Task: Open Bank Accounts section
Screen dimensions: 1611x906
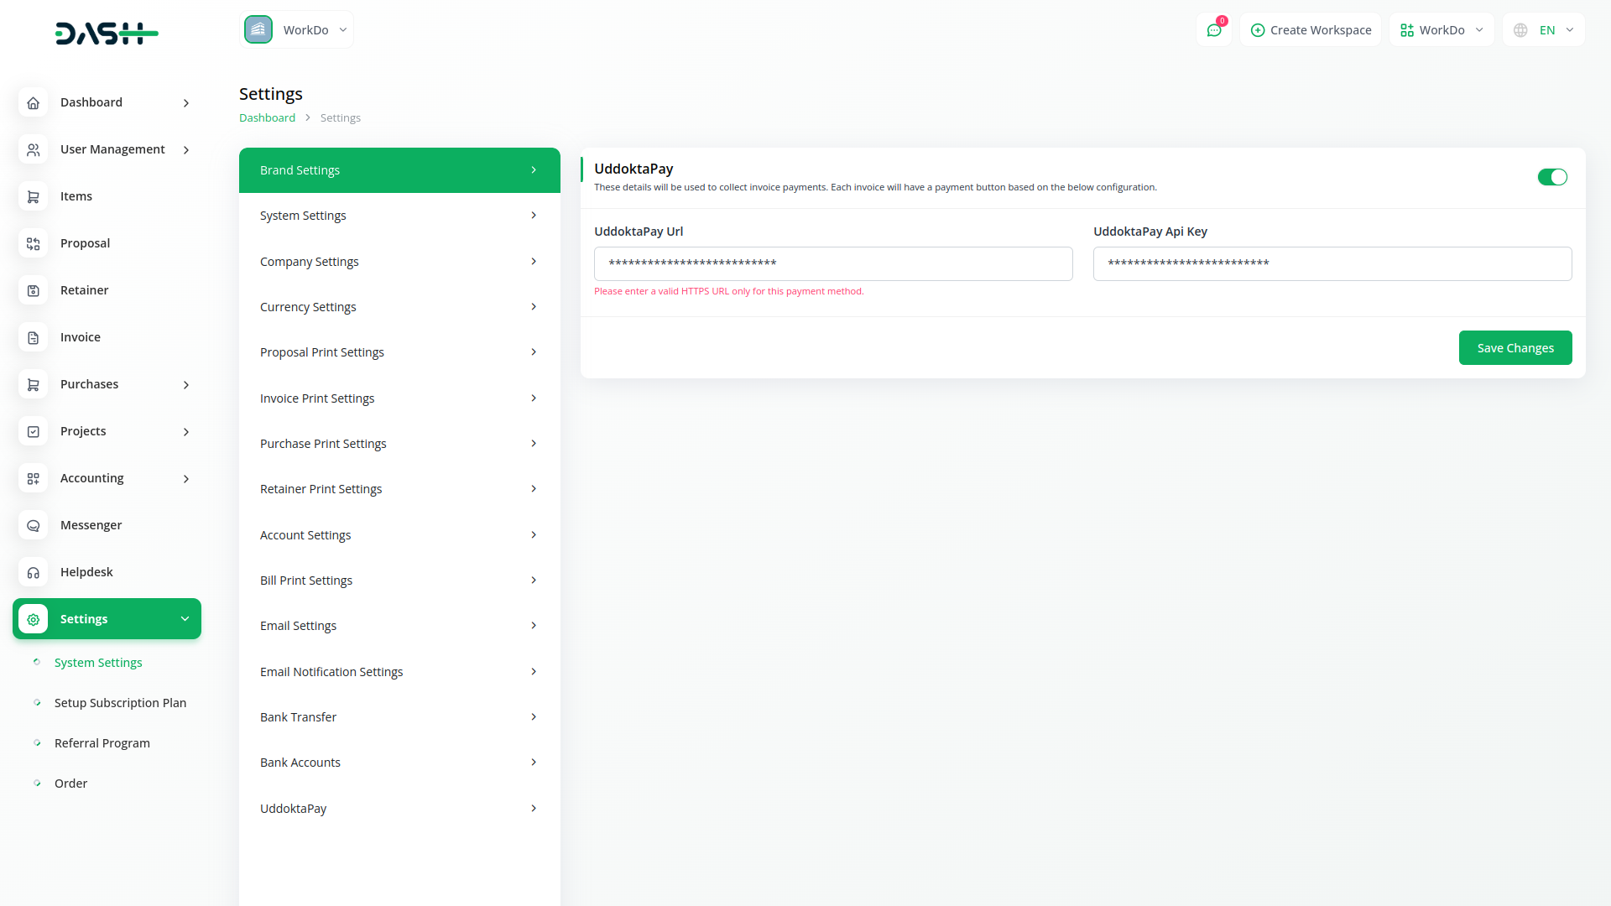Action: click(x=399, y=763)
